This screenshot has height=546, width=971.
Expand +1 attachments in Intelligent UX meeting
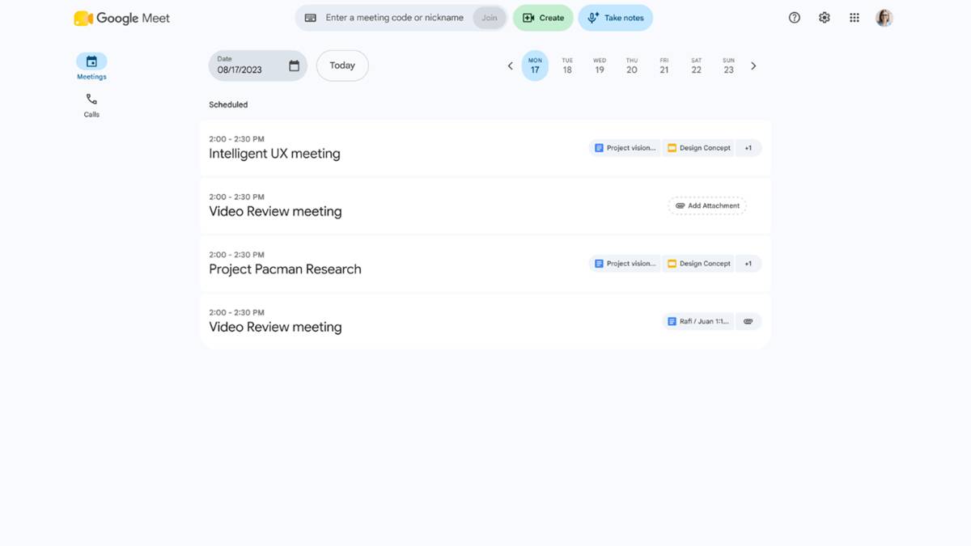click(x=748, y=148)
